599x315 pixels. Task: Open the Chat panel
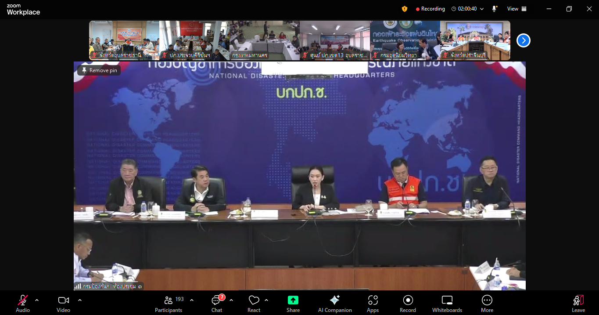[x=217, y=303]
